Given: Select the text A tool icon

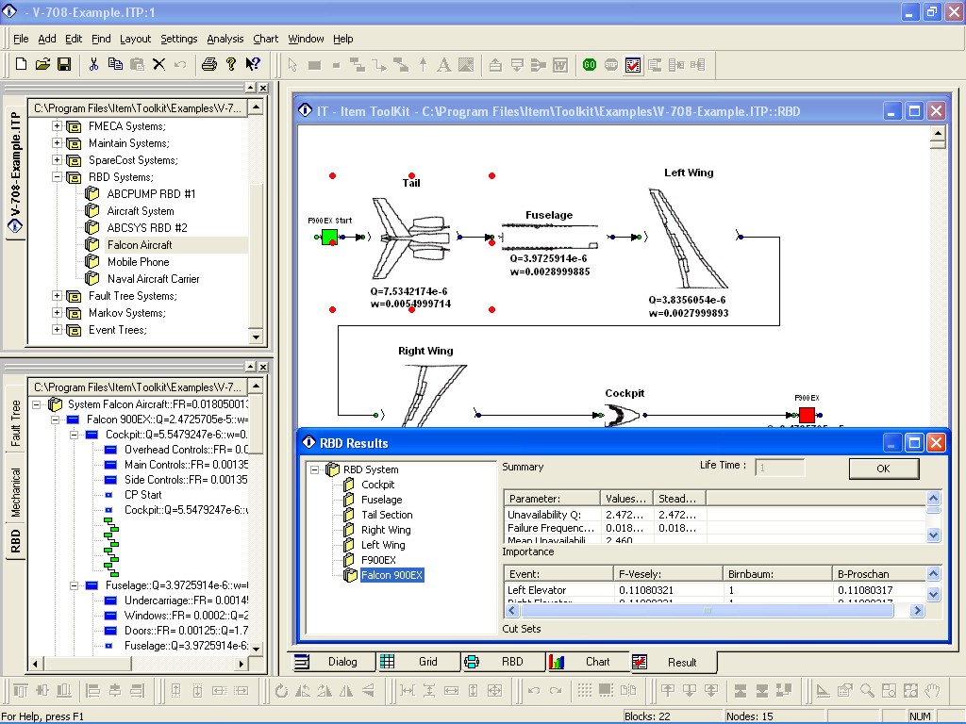Looking at the screenshot, I should point(443,65).
